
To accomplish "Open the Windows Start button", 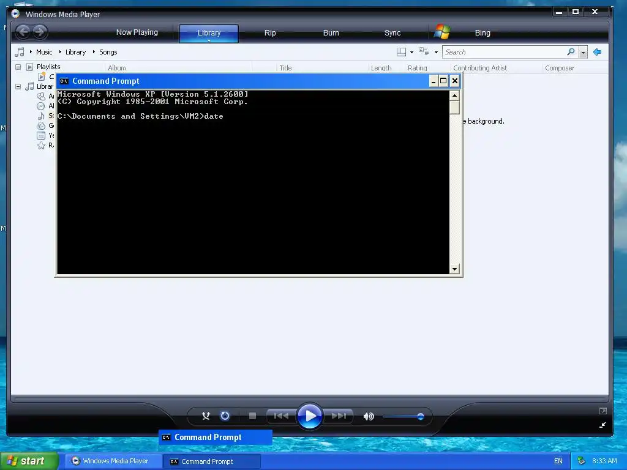I will click(29, 461).
